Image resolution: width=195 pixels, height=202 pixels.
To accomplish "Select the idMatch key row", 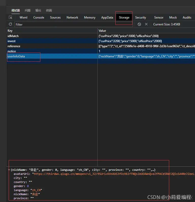I will [x=52, y=36].
